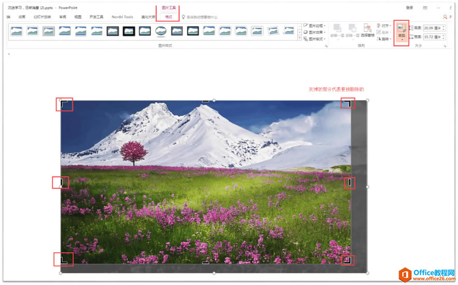Viewport: 458px width, 285px height.
Task: Click the bottom-left corner crop handle
Action: click(63, 261)
